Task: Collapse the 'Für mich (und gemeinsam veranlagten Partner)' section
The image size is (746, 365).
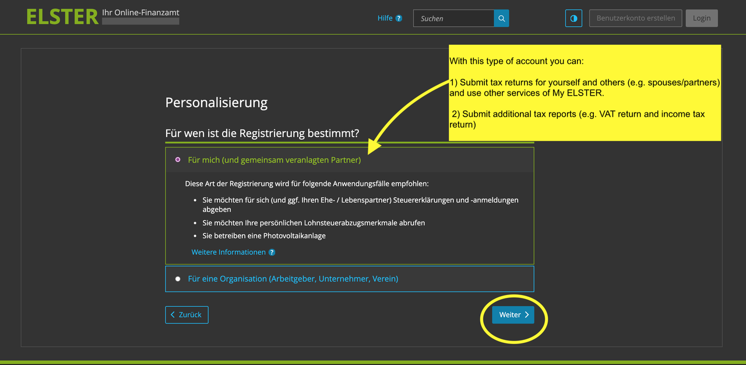Action: [x=350, y=160]
